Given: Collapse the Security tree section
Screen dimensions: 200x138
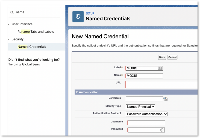Looking at the screenshot, I should (9, 39).
